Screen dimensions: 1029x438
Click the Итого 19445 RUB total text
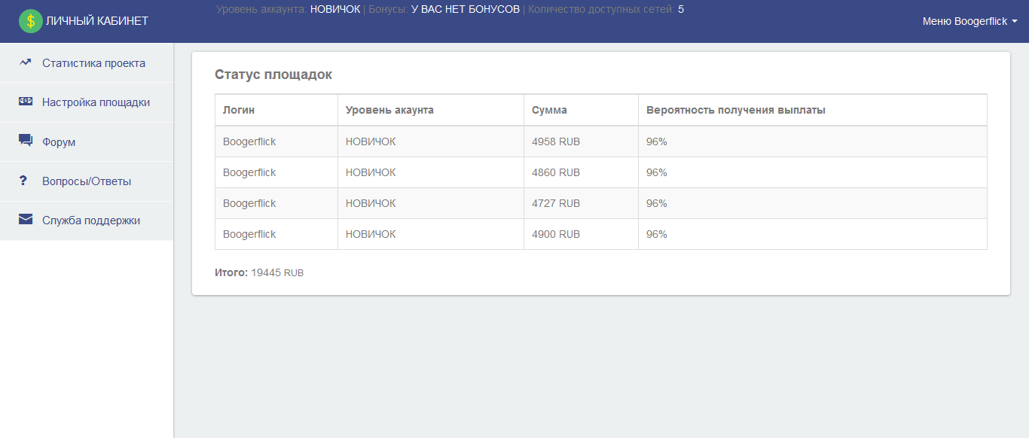[259, 272]
